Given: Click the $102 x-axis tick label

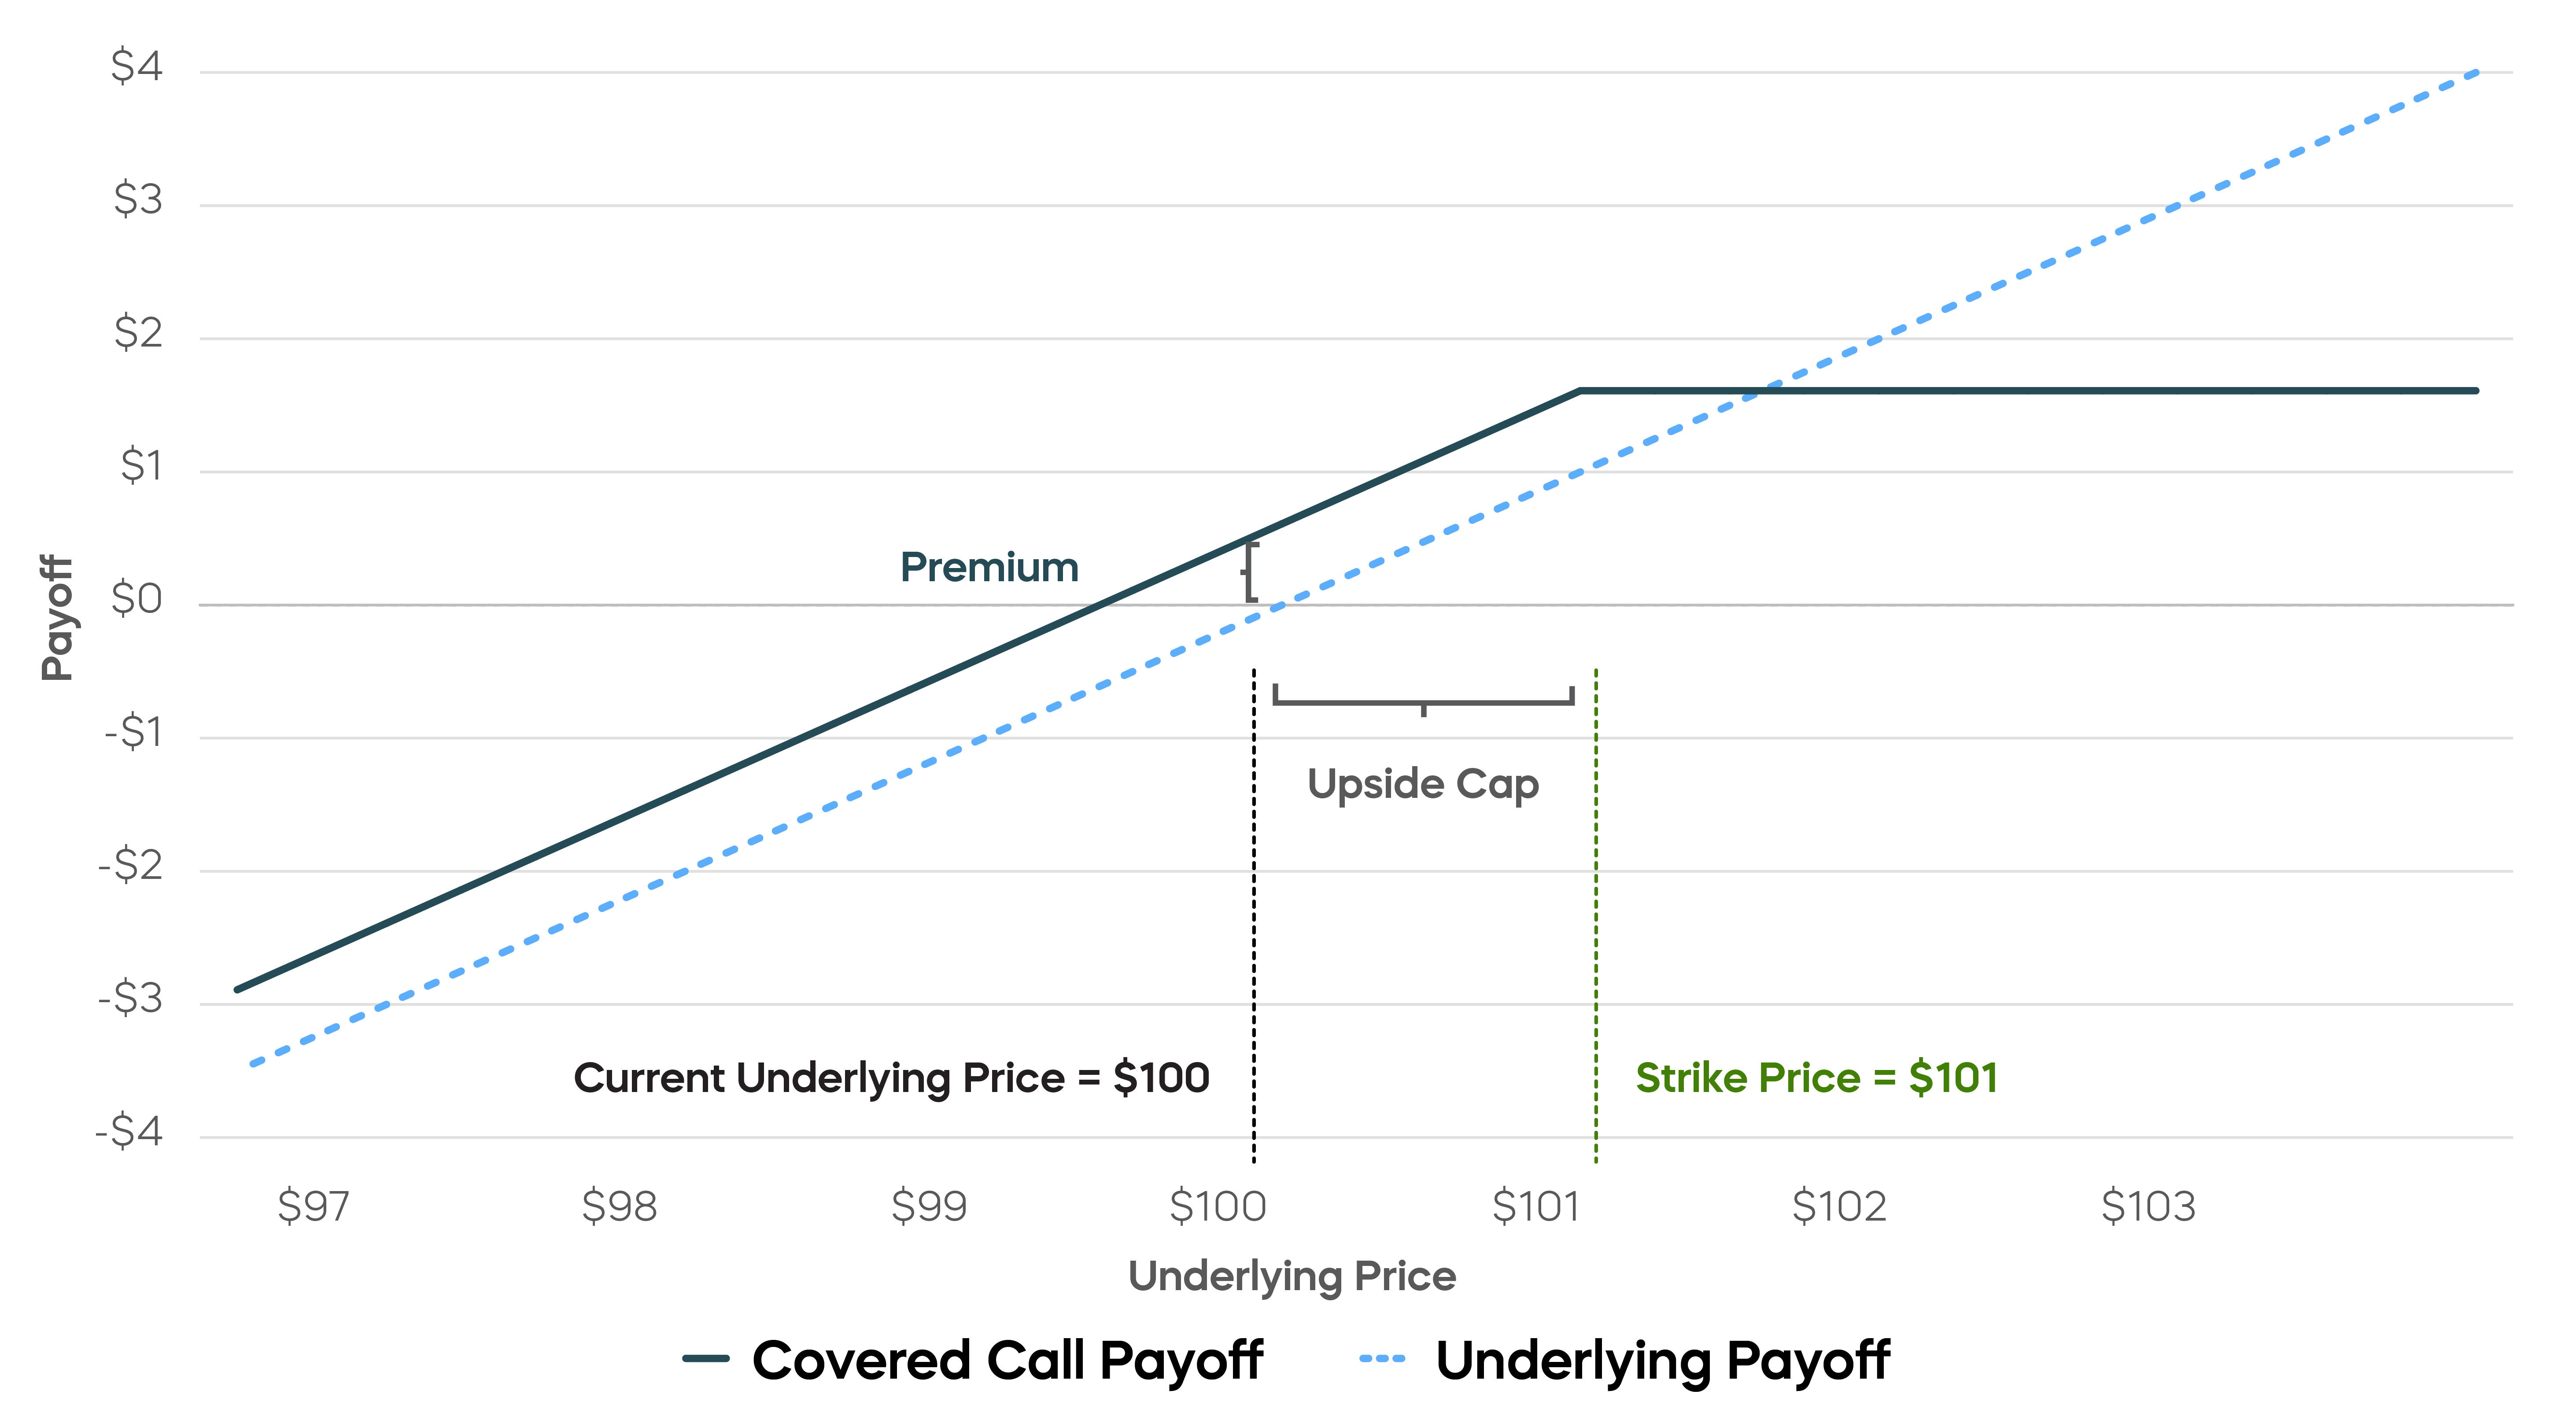Looking at the screenshot, I should tap(1838, 1206).
